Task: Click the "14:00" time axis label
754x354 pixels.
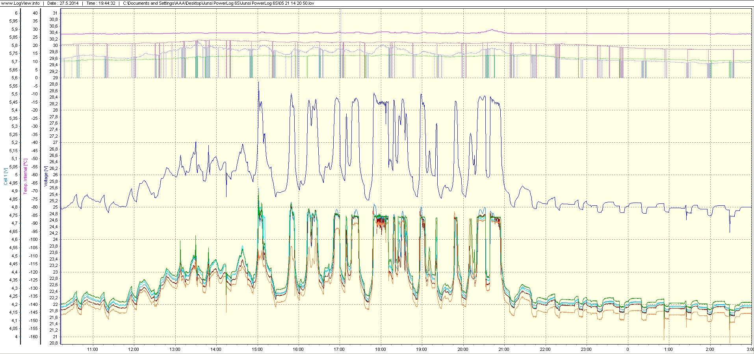Action: [216, 349]
